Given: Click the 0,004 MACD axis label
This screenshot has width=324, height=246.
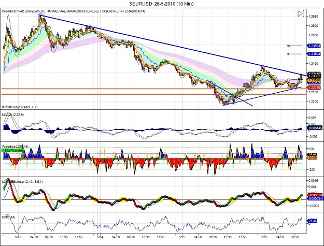Looking at the screenshot, I should point(313,118).
